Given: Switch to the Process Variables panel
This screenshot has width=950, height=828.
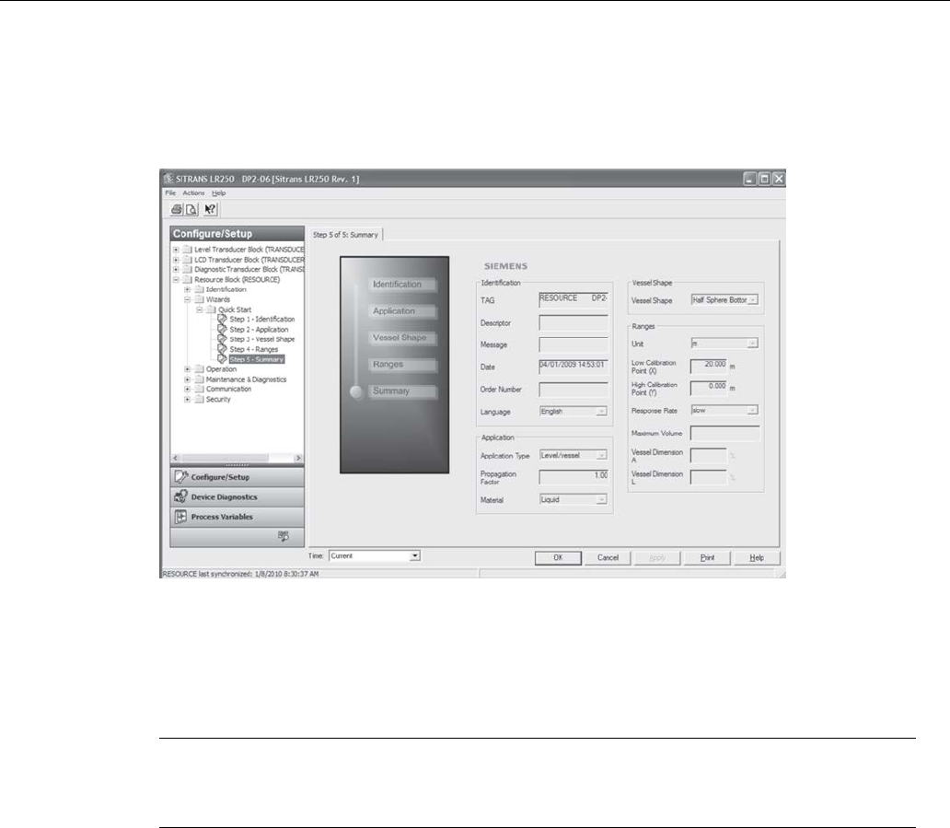Looking at the screenshot, I should click(237, 517).
